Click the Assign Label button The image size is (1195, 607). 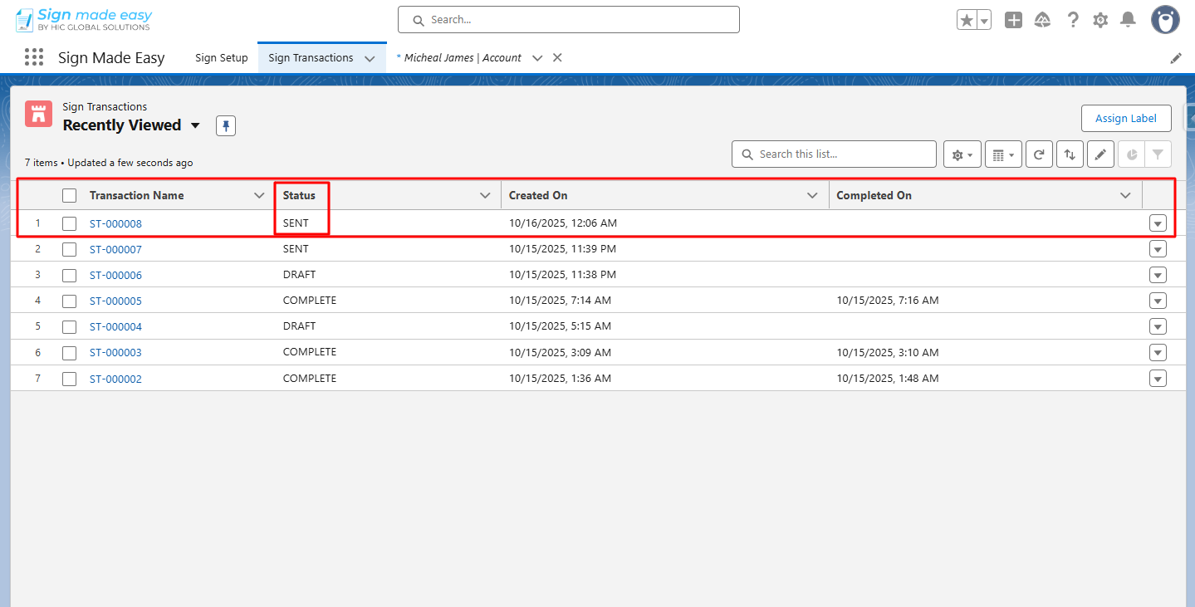(1125, 119)
